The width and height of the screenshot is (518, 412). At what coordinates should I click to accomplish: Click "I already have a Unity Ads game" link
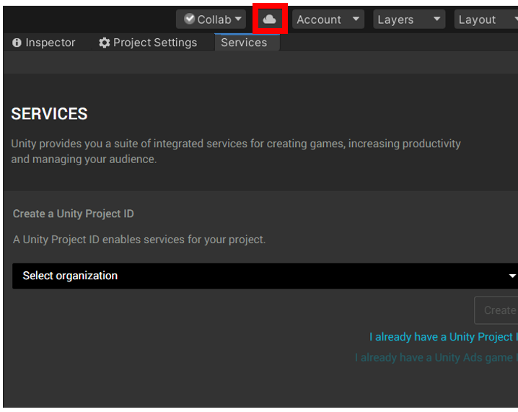(x=436, y=357)
